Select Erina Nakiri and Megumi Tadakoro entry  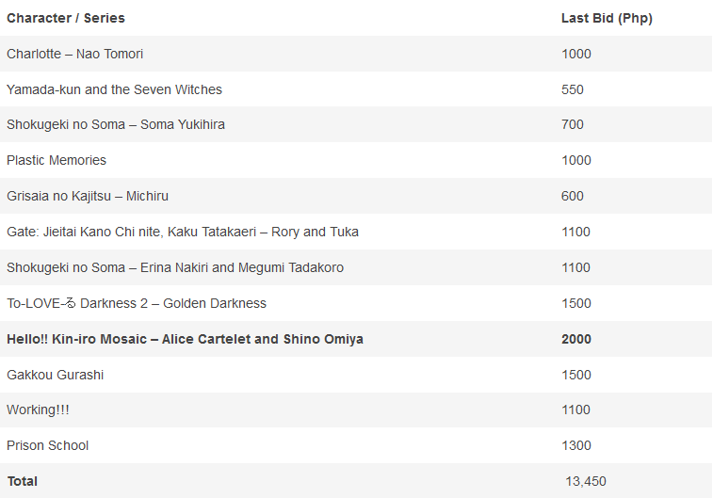175,267
